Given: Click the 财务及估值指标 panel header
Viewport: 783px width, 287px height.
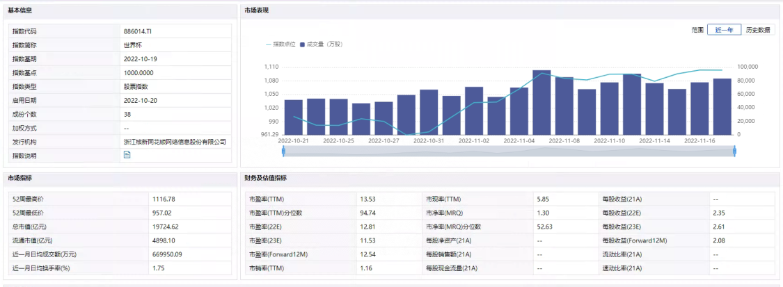Looking at the screenshot, I should click(265, 178).
